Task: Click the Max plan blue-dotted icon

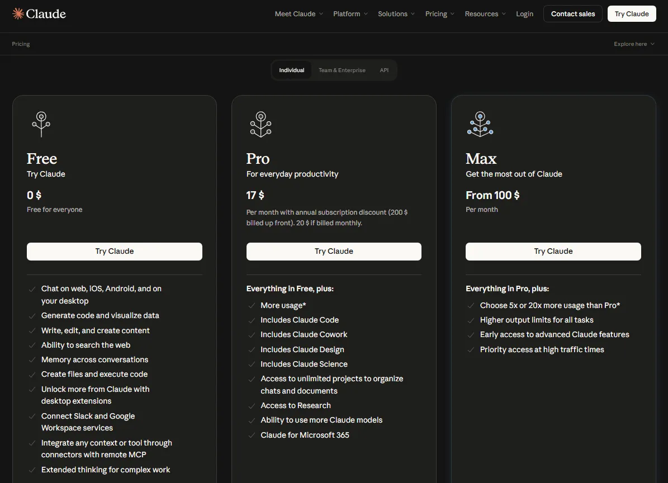Action: tap(480, 124)
